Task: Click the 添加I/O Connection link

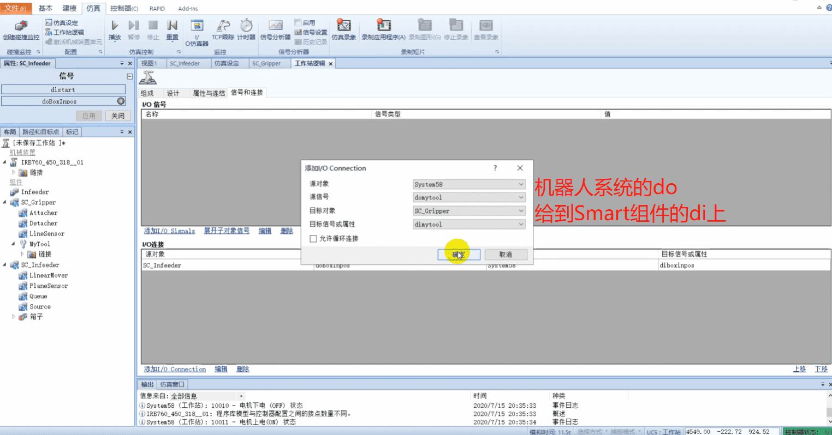Action: tap(175, 369)
